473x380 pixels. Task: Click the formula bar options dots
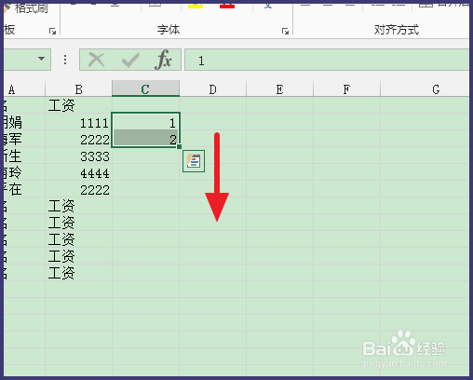click(x=65, y=60)
